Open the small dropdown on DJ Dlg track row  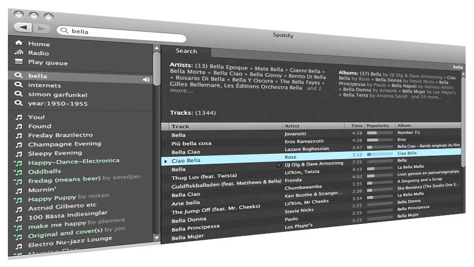[x=278, y=165]
